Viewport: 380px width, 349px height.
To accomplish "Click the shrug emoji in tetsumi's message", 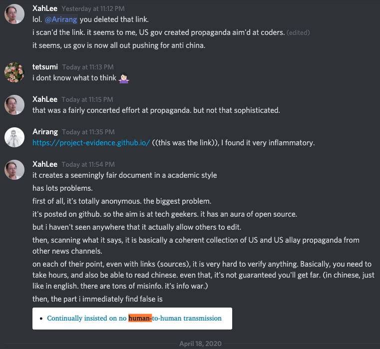I will click(123, 78).
